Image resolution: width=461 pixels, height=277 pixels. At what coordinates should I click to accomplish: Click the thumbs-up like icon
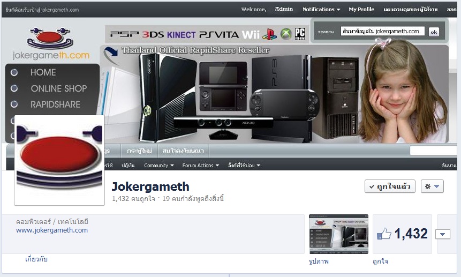(x=384, y=234)
